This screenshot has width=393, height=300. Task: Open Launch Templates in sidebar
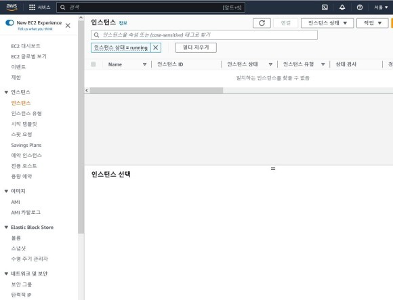[x=24, y=124]
